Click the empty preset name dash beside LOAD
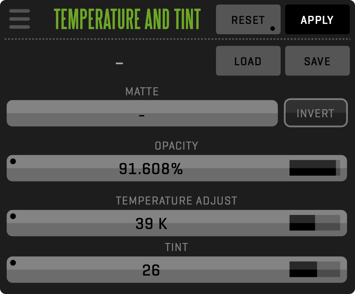The height and width of the screenshot is (294, 355). [119, 63]
